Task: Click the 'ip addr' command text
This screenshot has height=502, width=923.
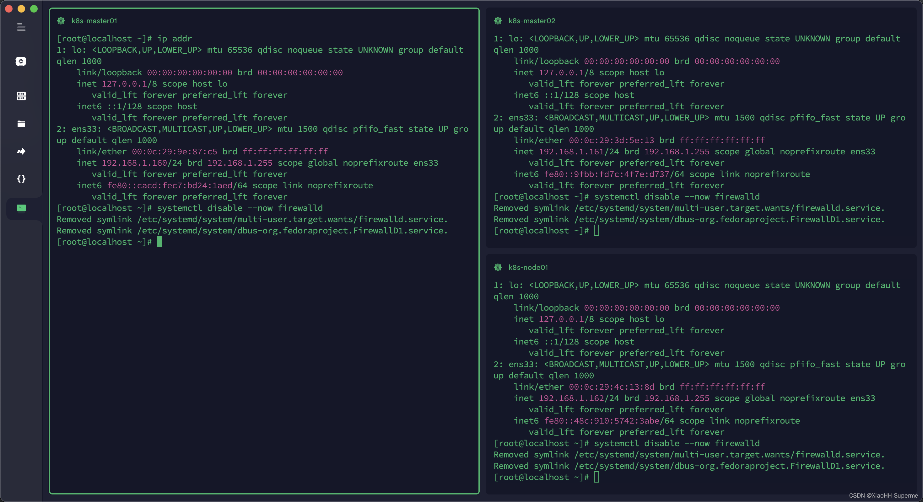Action: [x=175, y=38]
